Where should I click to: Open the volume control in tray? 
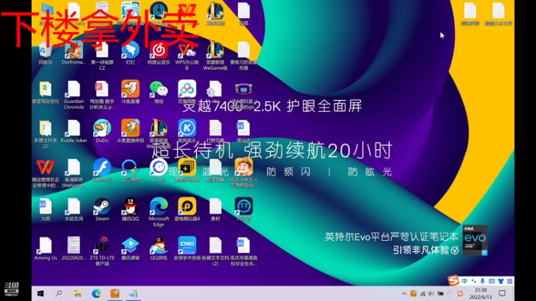pyautogui.click(x=431, y=294)
